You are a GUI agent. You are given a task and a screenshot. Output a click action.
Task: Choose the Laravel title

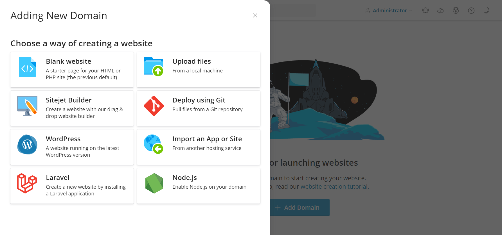(x=58, y=177)
